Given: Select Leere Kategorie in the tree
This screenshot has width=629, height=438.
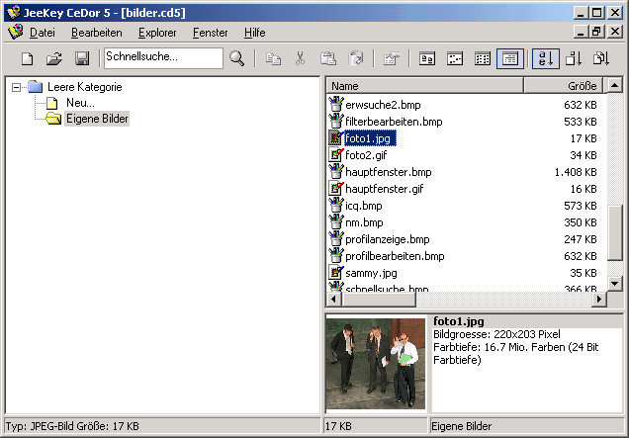Looking at the screenshot, I should (85, 87).
